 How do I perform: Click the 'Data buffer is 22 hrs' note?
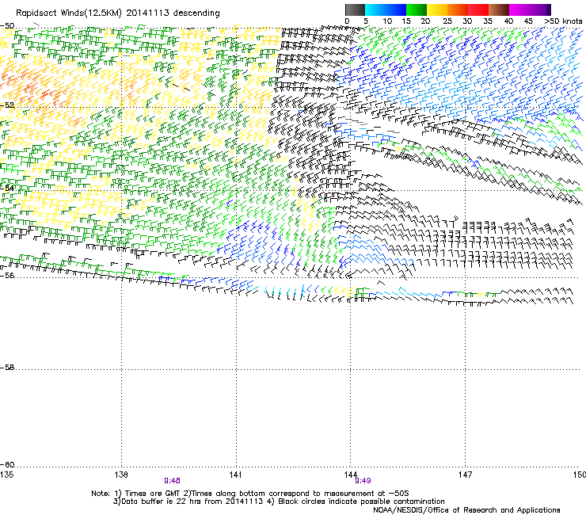coord(279,502)
